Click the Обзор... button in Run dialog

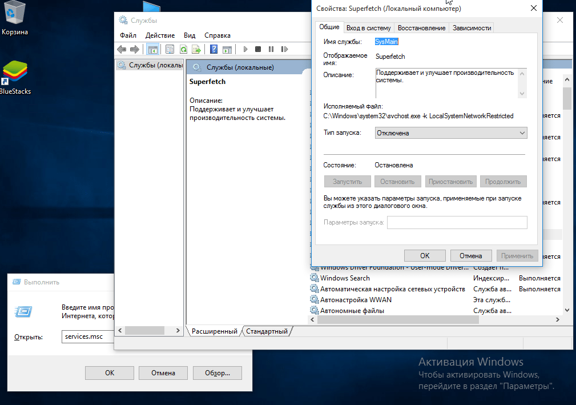click(217, 372)
